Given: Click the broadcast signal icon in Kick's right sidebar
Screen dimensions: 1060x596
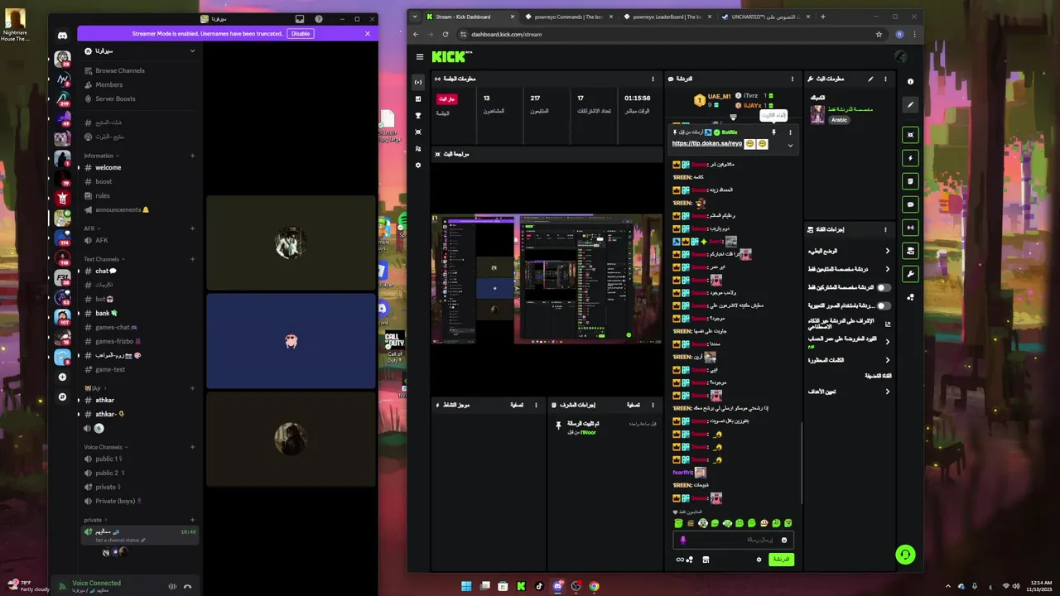Looking at the screenshot, I should point(910,228).
